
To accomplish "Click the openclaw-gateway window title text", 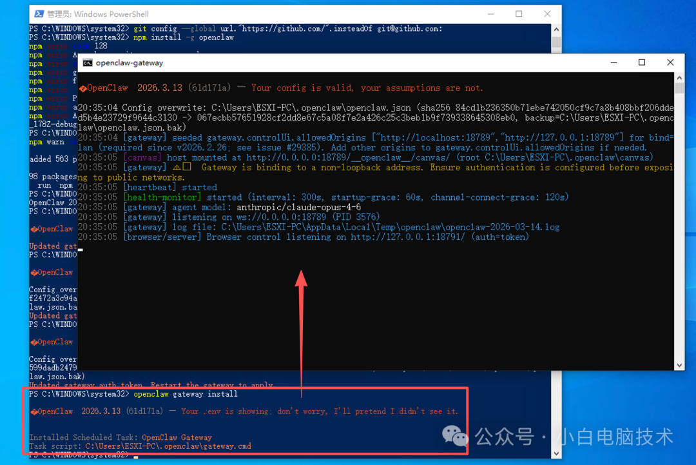I will (129, 63).
